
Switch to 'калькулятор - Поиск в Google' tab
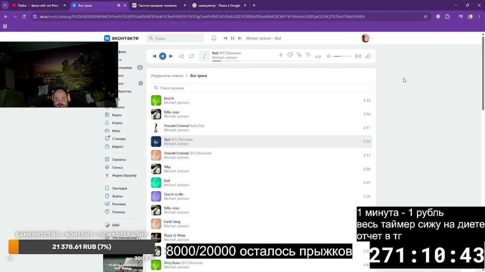click(219, 5)
